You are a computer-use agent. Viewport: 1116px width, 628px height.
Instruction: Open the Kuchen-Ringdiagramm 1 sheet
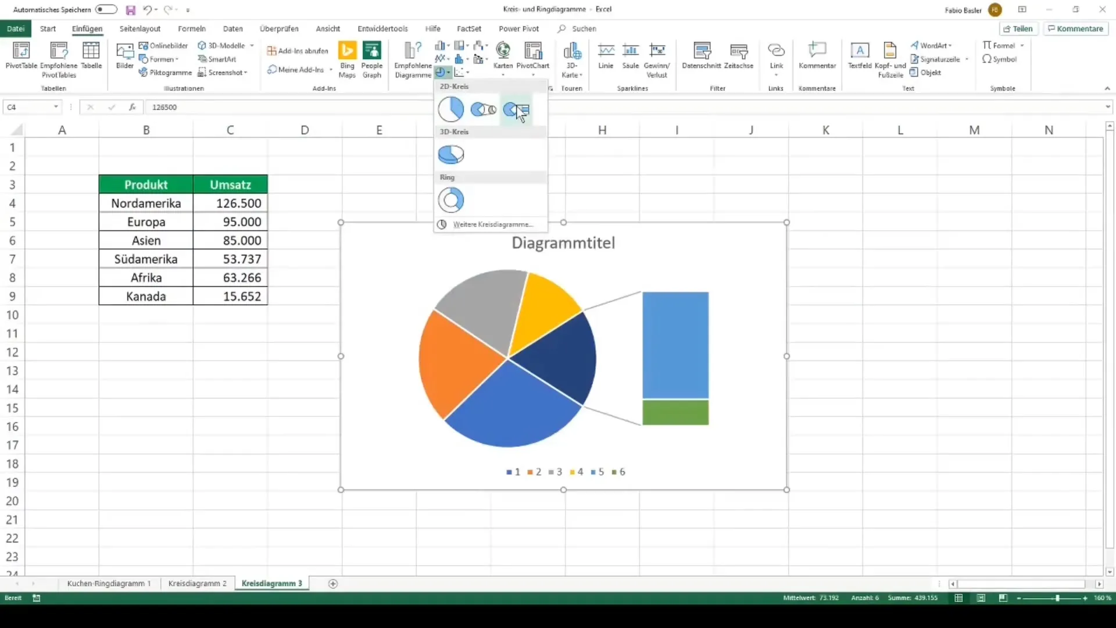(109, 583)
